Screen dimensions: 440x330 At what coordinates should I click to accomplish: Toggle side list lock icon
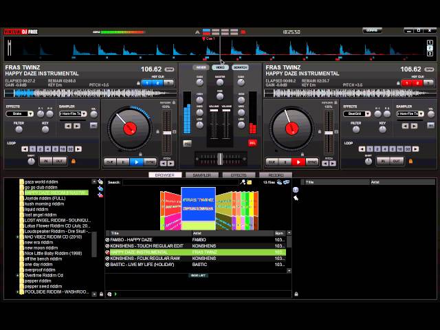pyautogui.click(x=296, y=294)
